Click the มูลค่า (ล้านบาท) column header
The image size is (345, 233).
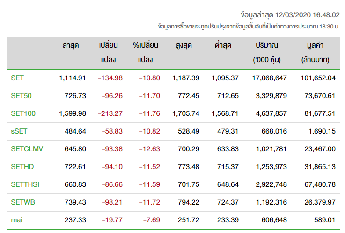point(316,52)
